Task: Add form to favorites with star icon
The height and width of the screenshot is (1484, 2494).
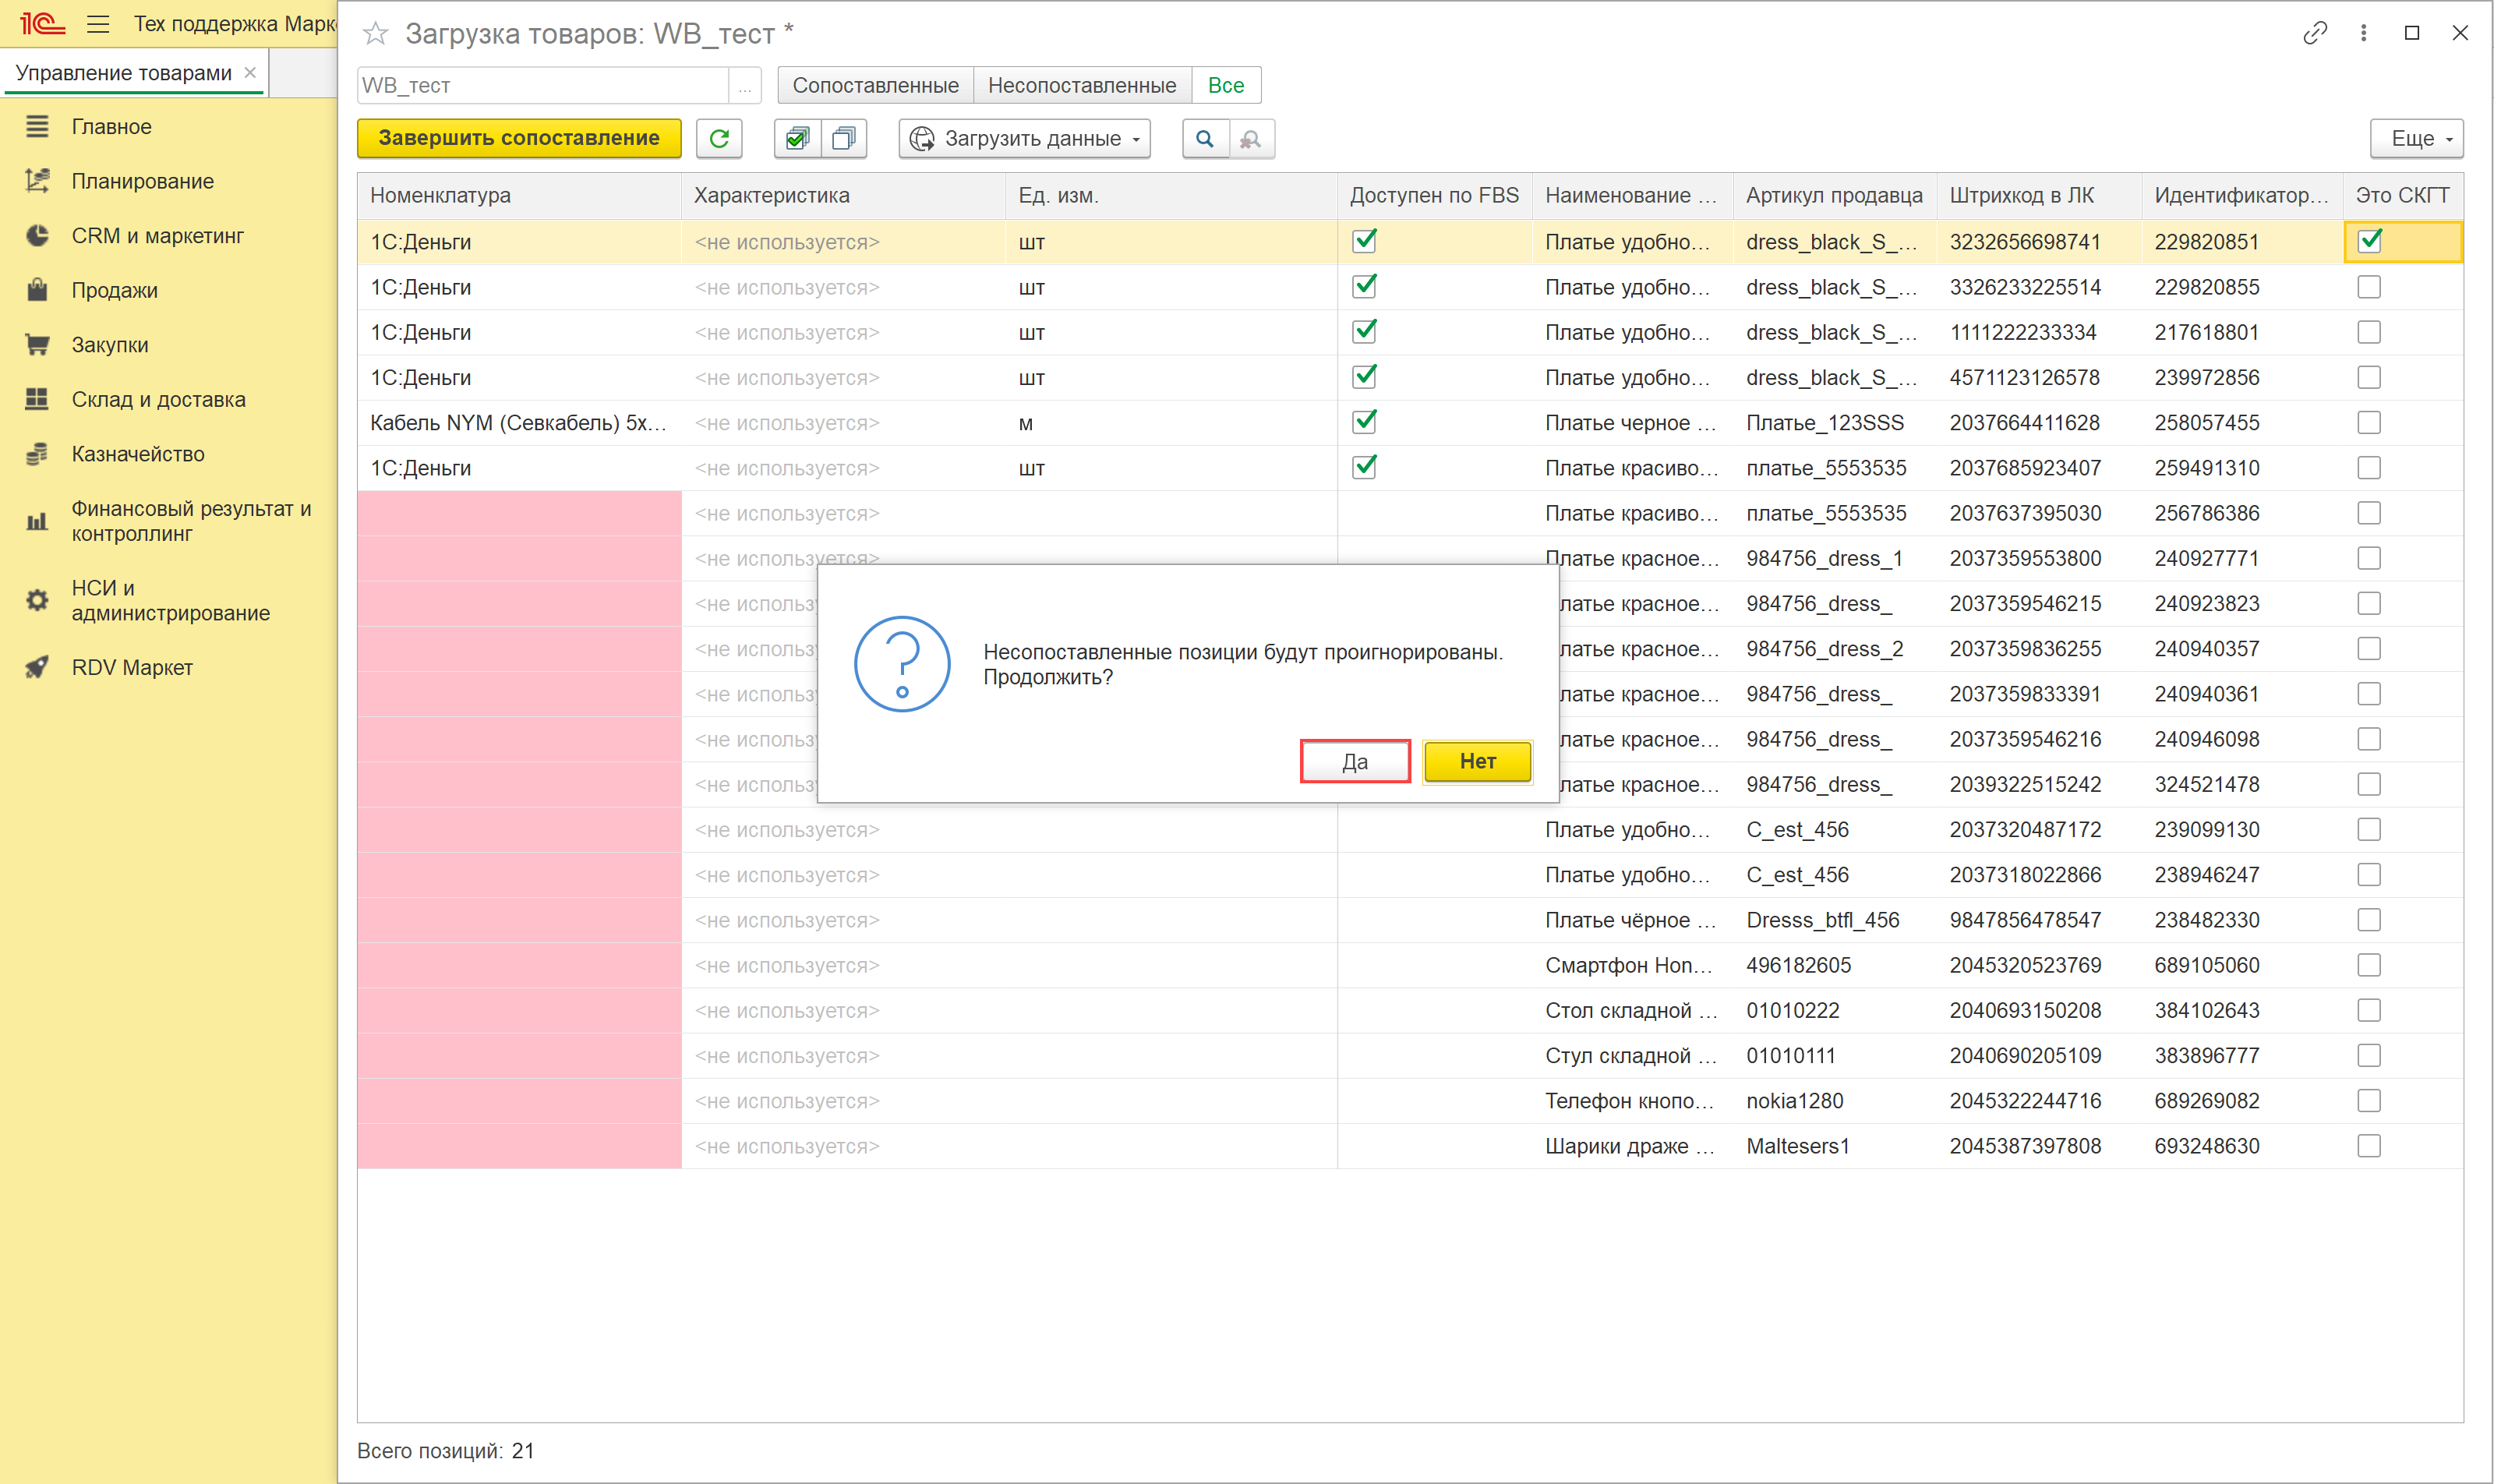Action: (375, 34)
